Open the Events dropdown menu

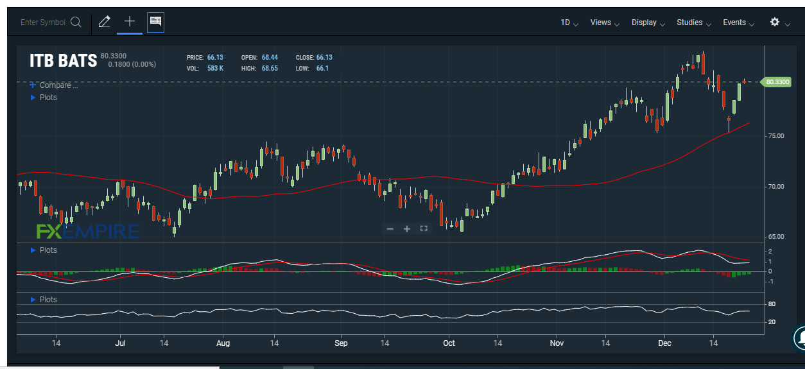(x=738, y=22)
